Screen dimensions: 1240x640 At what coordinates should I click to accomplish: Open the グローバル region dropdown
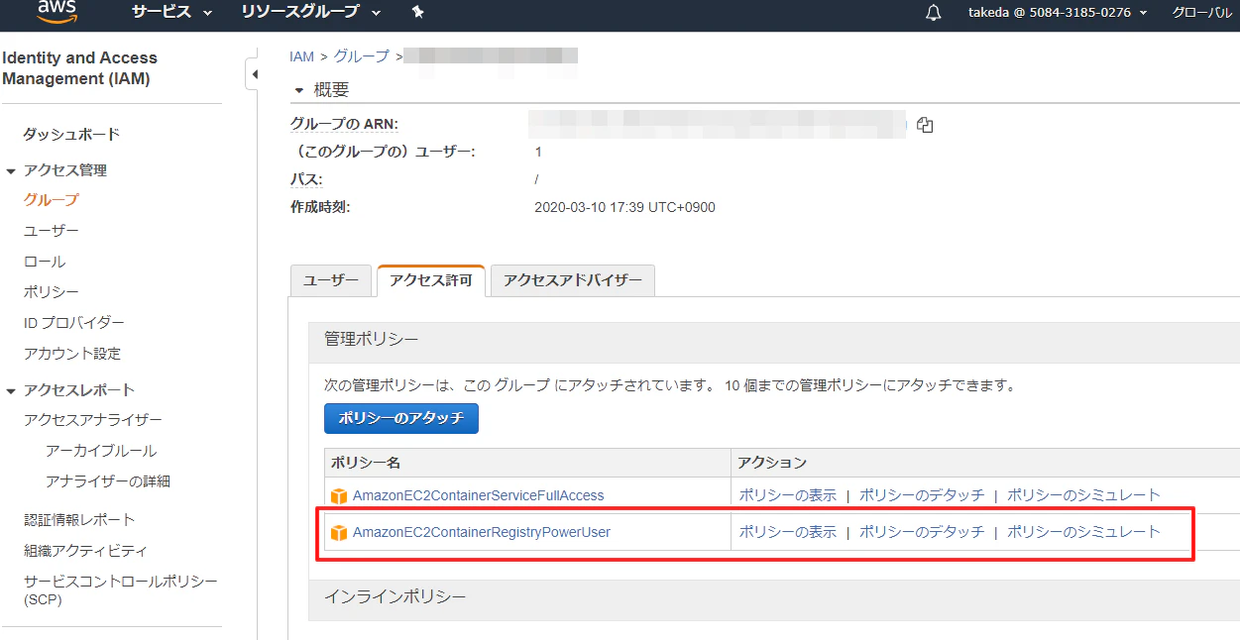click(1204, 12)
